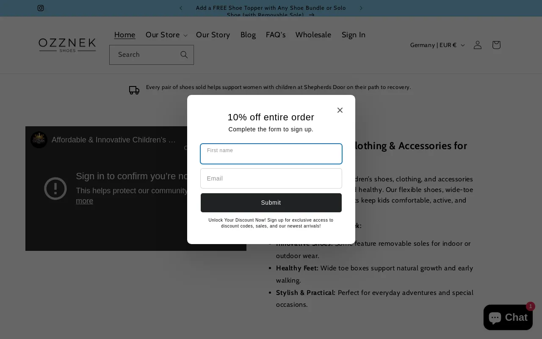542x339 pixels.
Task: Click the Email input field
Action: [271, 178]
